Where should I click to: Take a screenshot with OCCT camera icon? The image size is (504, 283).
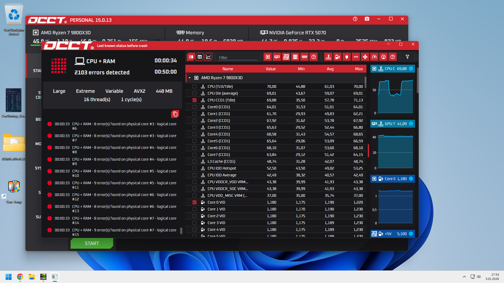367,19
